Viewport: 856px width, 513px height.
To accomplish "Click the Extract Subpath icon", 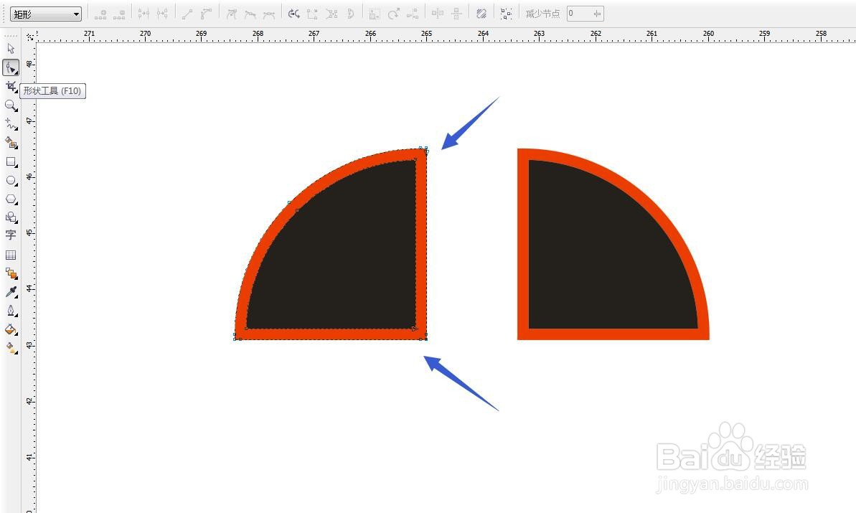I will tap(331, 14).
